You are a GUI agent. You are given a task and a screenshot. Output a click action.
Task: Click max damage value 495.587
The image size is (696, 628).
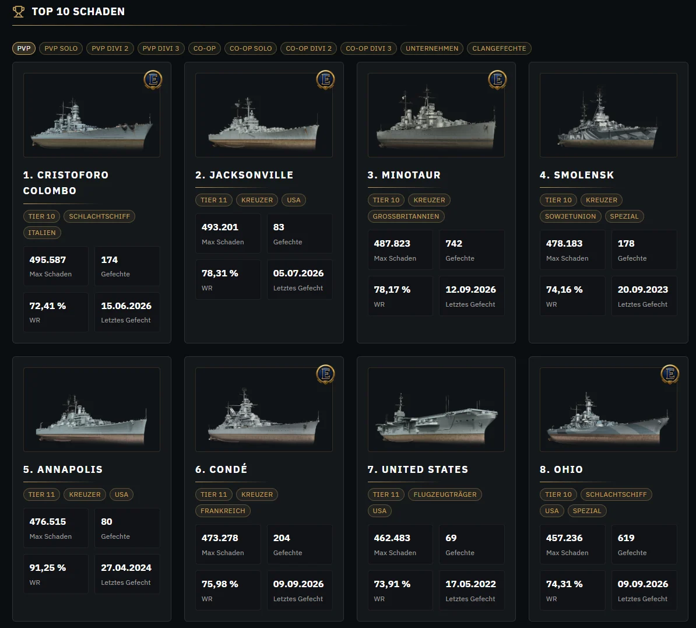pos(47,260)
